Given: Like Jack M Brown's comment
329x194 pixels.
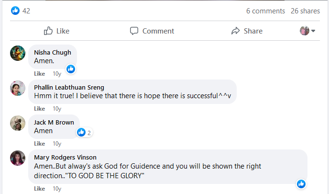Looking at the screenshot, I should pos(40,144).
